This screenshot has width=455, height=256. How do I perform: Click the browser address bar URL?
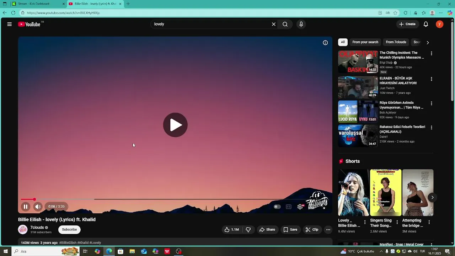click(x=63, y=13)
